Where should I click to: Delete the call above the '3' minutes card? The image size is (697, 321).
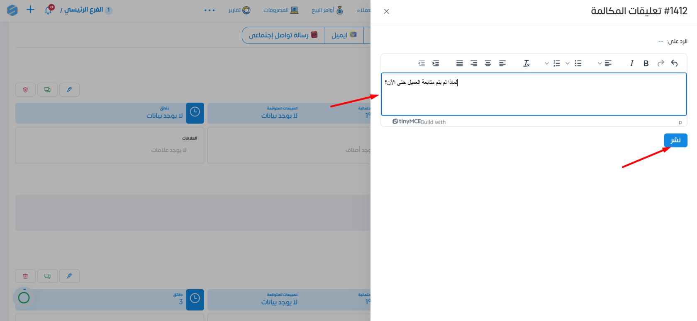tap(25, 276)
